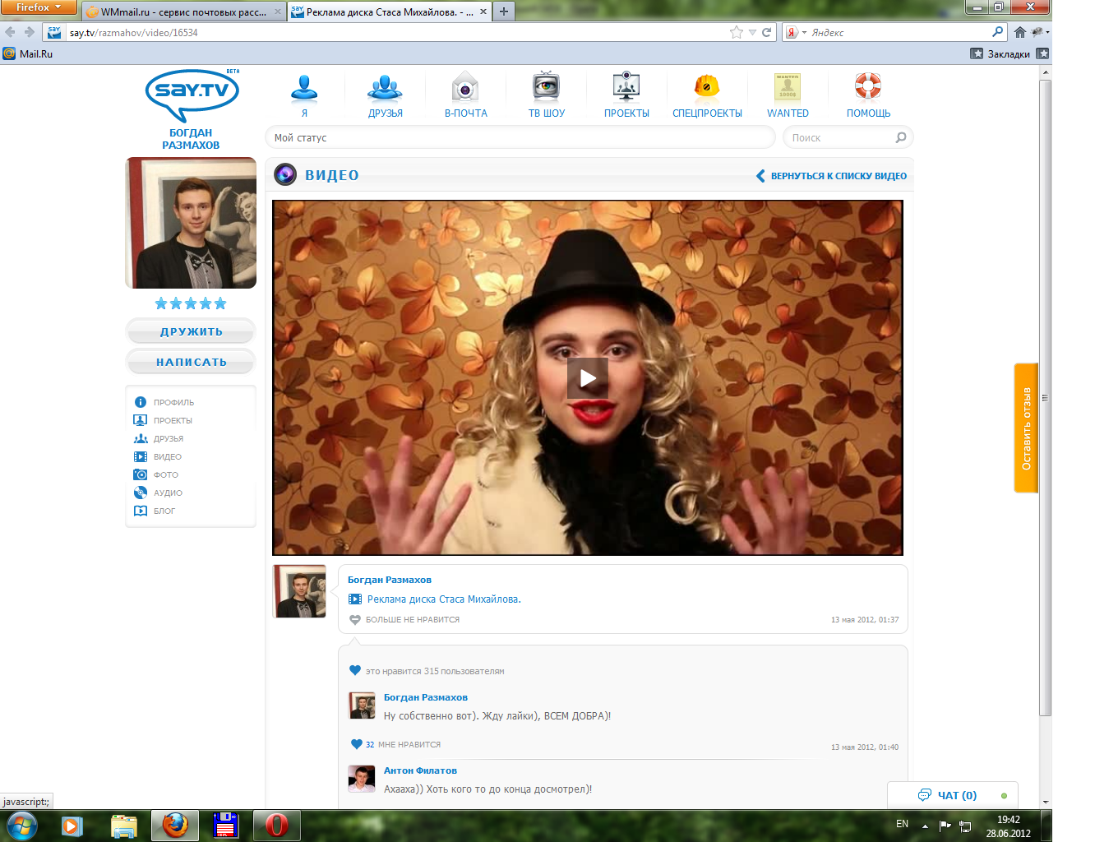Screen dimensions: 1095x842
Task: Open the СПЕЦПРОЕКТЫ hard hat icon
Action: pyautogui.click(x=707, y=87)
